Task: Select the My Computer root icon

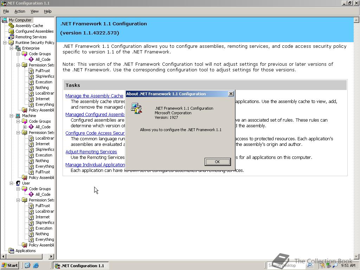Action: 4,20
